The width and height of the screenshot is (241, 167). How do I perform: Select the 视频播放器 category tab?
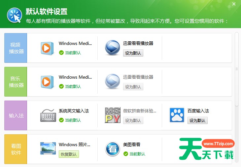pos(16,48)
